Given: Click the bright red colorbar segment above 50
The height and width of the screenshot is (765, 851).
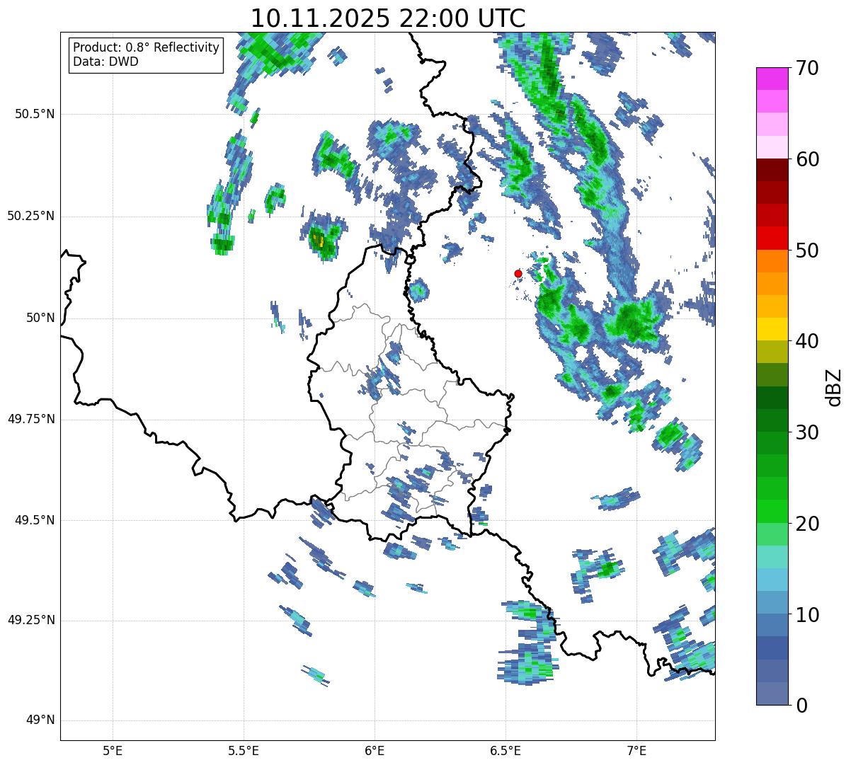Looking at the screenshot, I should click(772, 238).
